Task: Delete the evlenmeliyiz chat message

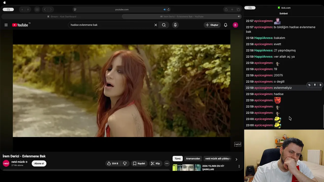Action: coord(320,85)
